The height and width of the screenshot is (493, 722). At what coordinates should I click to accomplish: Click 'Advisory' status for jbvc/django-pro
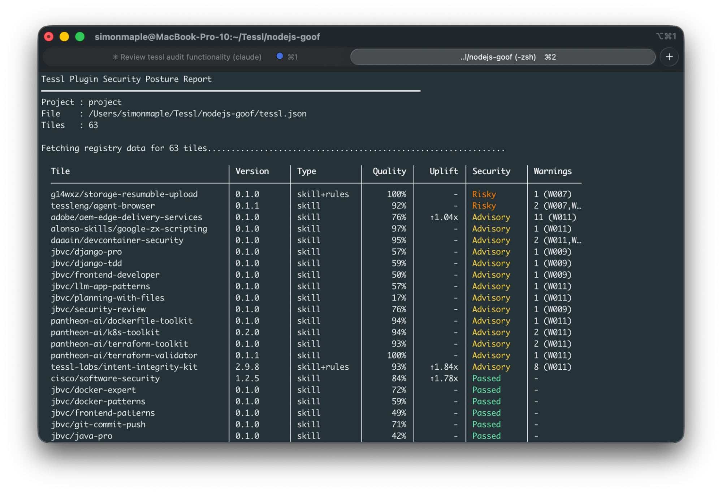pos(491,252)
